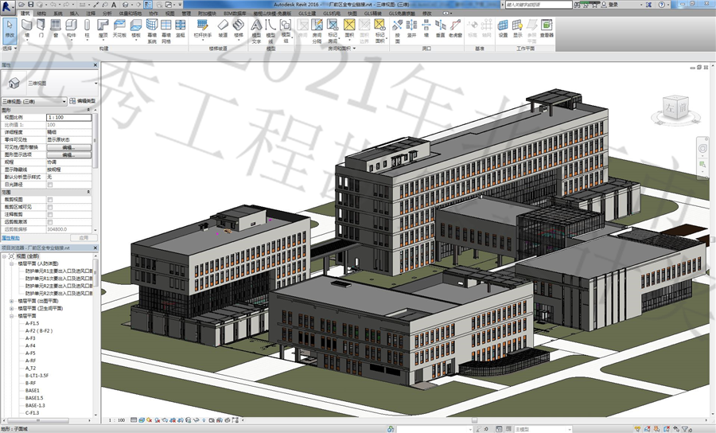Switch to the 结构 (Structure) ribbon tab

[40, 14]
